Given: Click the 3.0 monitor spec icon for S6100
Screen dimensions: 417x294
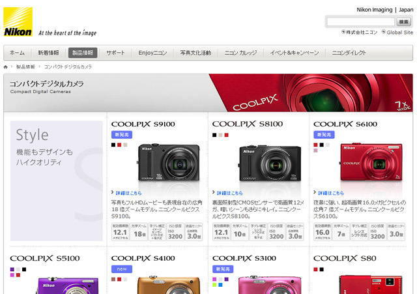Looking at the screenshot, I should (396, 232).
